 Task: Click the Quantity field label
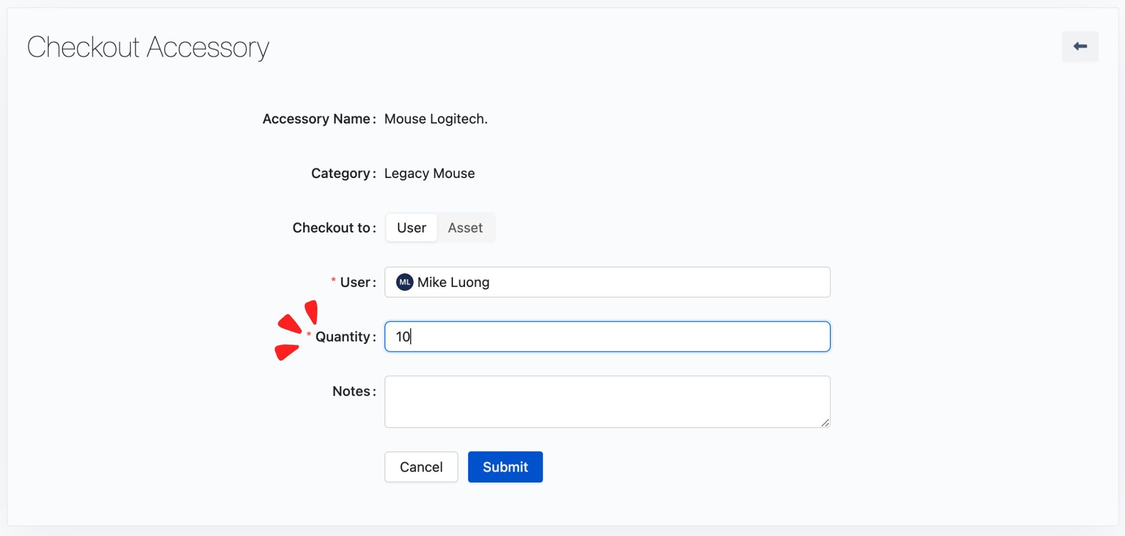[344, 337]
